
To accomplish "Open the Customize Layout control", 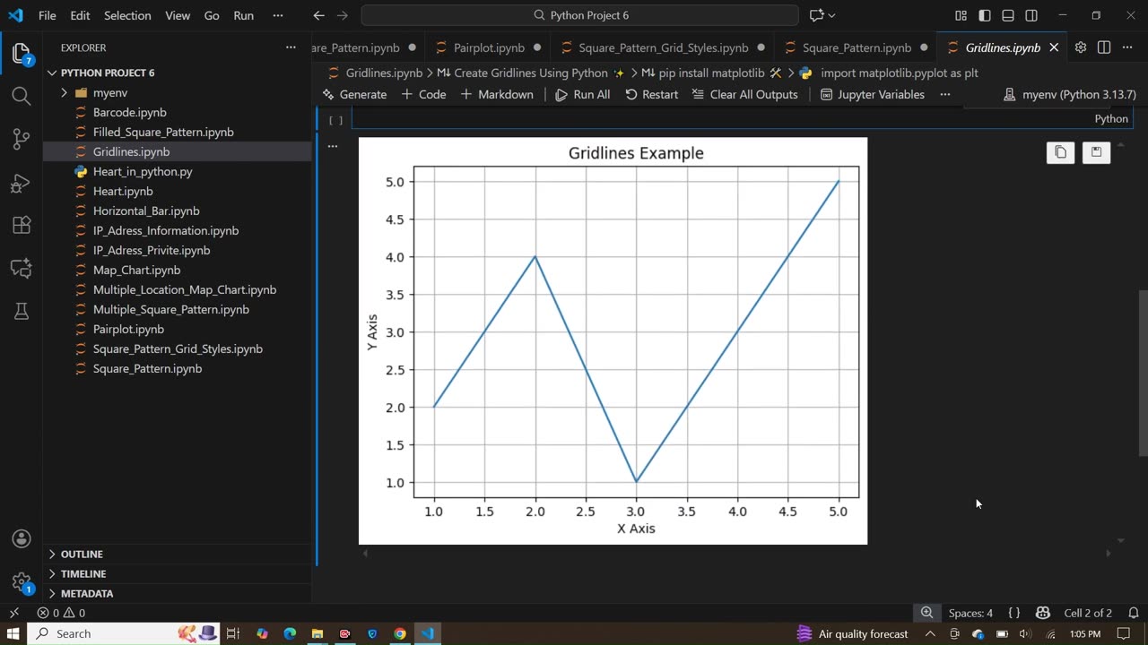I will tap(961, 15).
